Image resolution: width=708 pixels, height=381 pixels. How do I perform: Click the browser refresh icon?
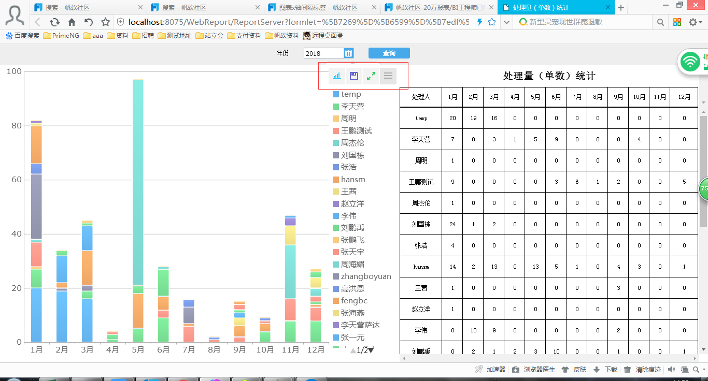point(54,22)
